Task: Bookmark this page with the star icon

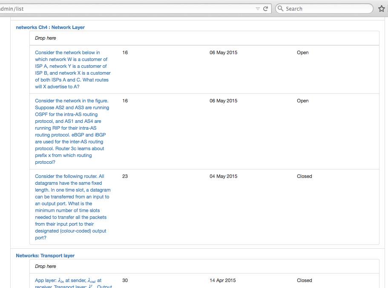Action: (x=382, y=9)
